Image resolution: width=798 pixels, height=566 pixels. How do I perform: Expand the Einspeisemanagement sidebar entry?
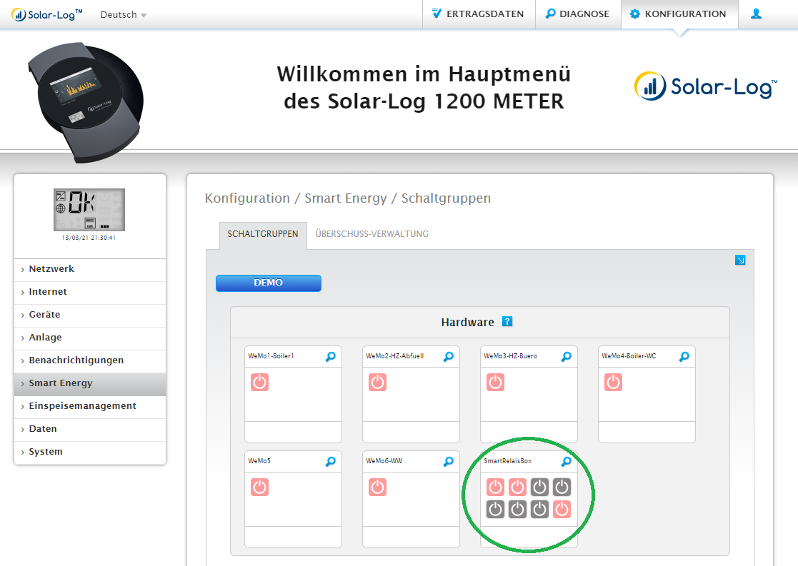click(83, 406)
